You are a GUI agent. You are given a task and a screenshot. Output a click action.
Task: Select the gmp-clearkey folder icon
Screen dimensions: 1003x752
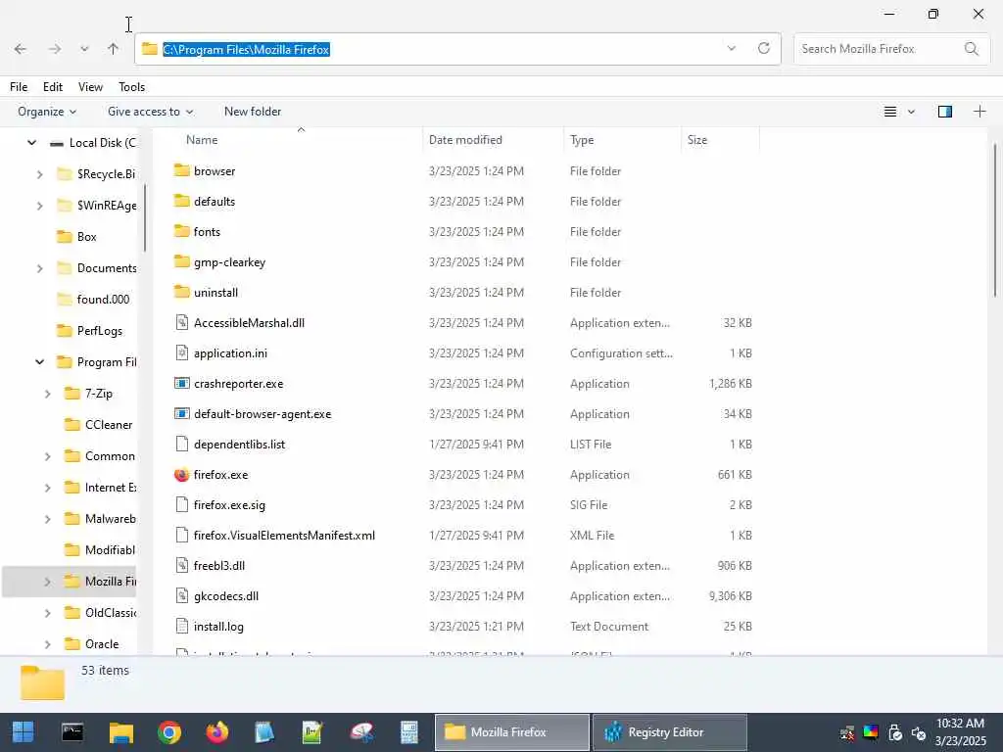coord(181,261)
